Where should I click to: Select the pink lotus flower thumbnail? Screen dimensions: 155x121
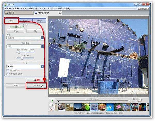pos(118,107)
